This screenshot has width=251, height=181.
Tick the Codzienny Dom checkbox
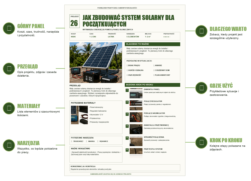(154, 70)
